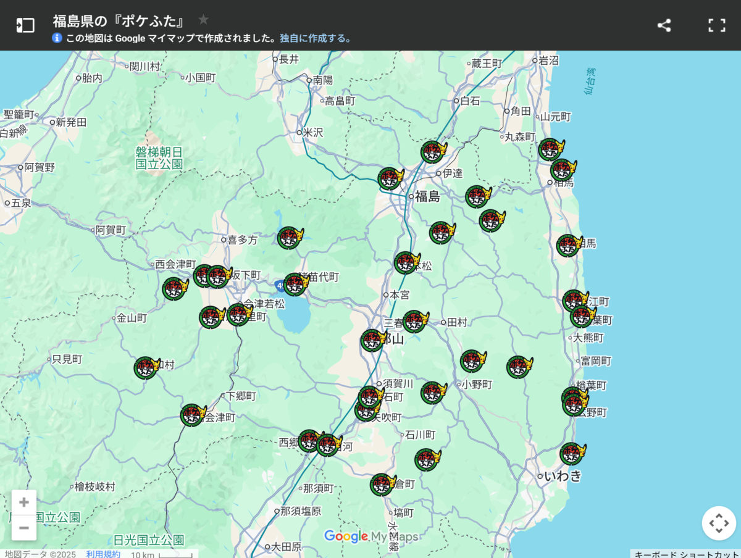Open the map legend side panel
The image size is (741, 558).
pyautogui.click(x=25, y=25)
